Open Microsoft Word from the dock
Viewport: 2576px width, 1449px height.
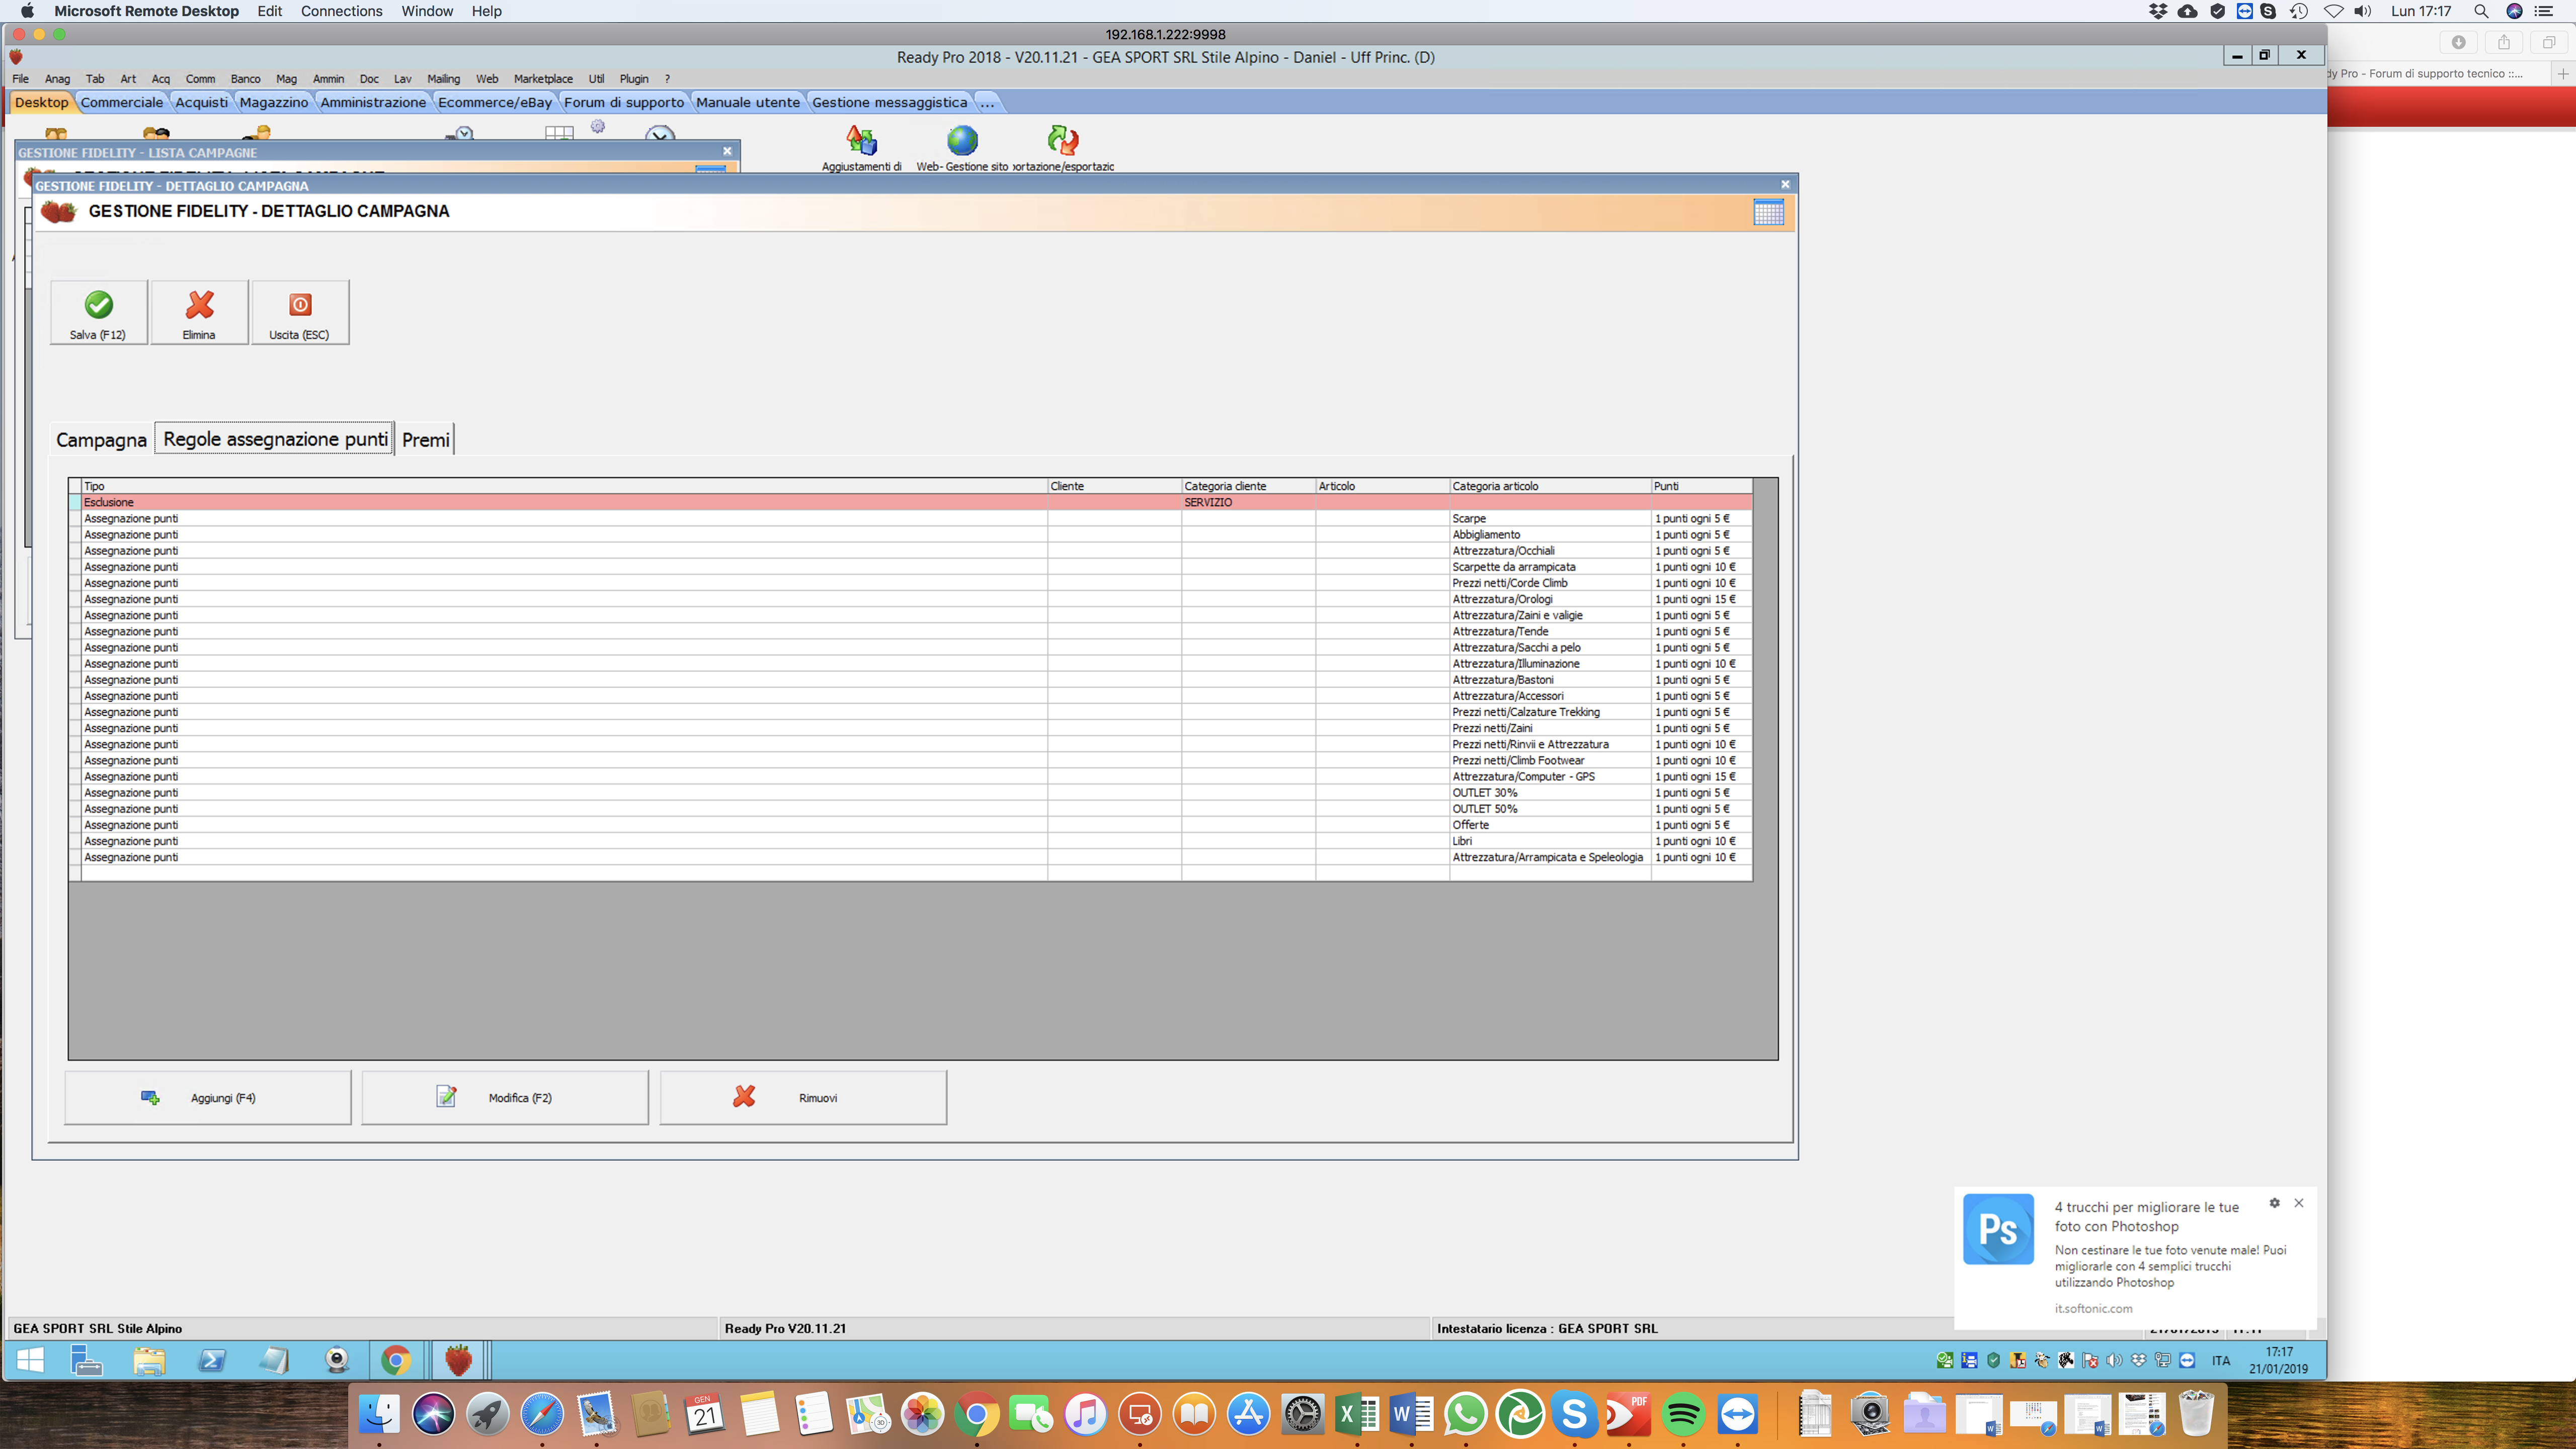tap(1411, 1414)
